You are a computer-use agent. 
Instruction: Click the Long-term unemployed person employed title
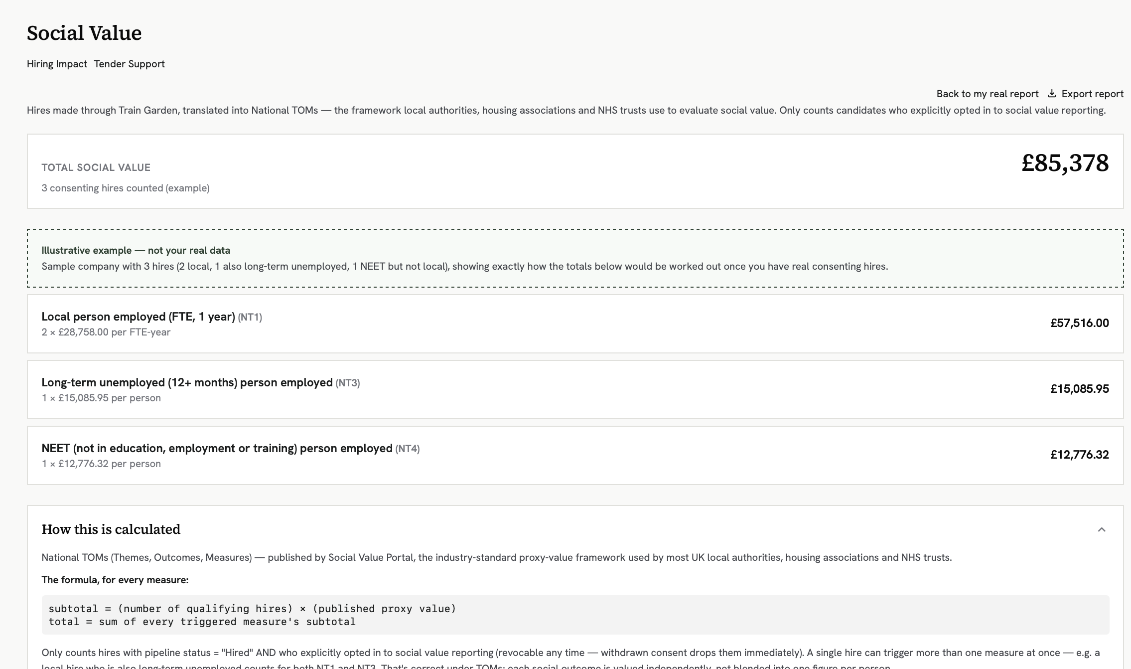[x=187, y=382]
